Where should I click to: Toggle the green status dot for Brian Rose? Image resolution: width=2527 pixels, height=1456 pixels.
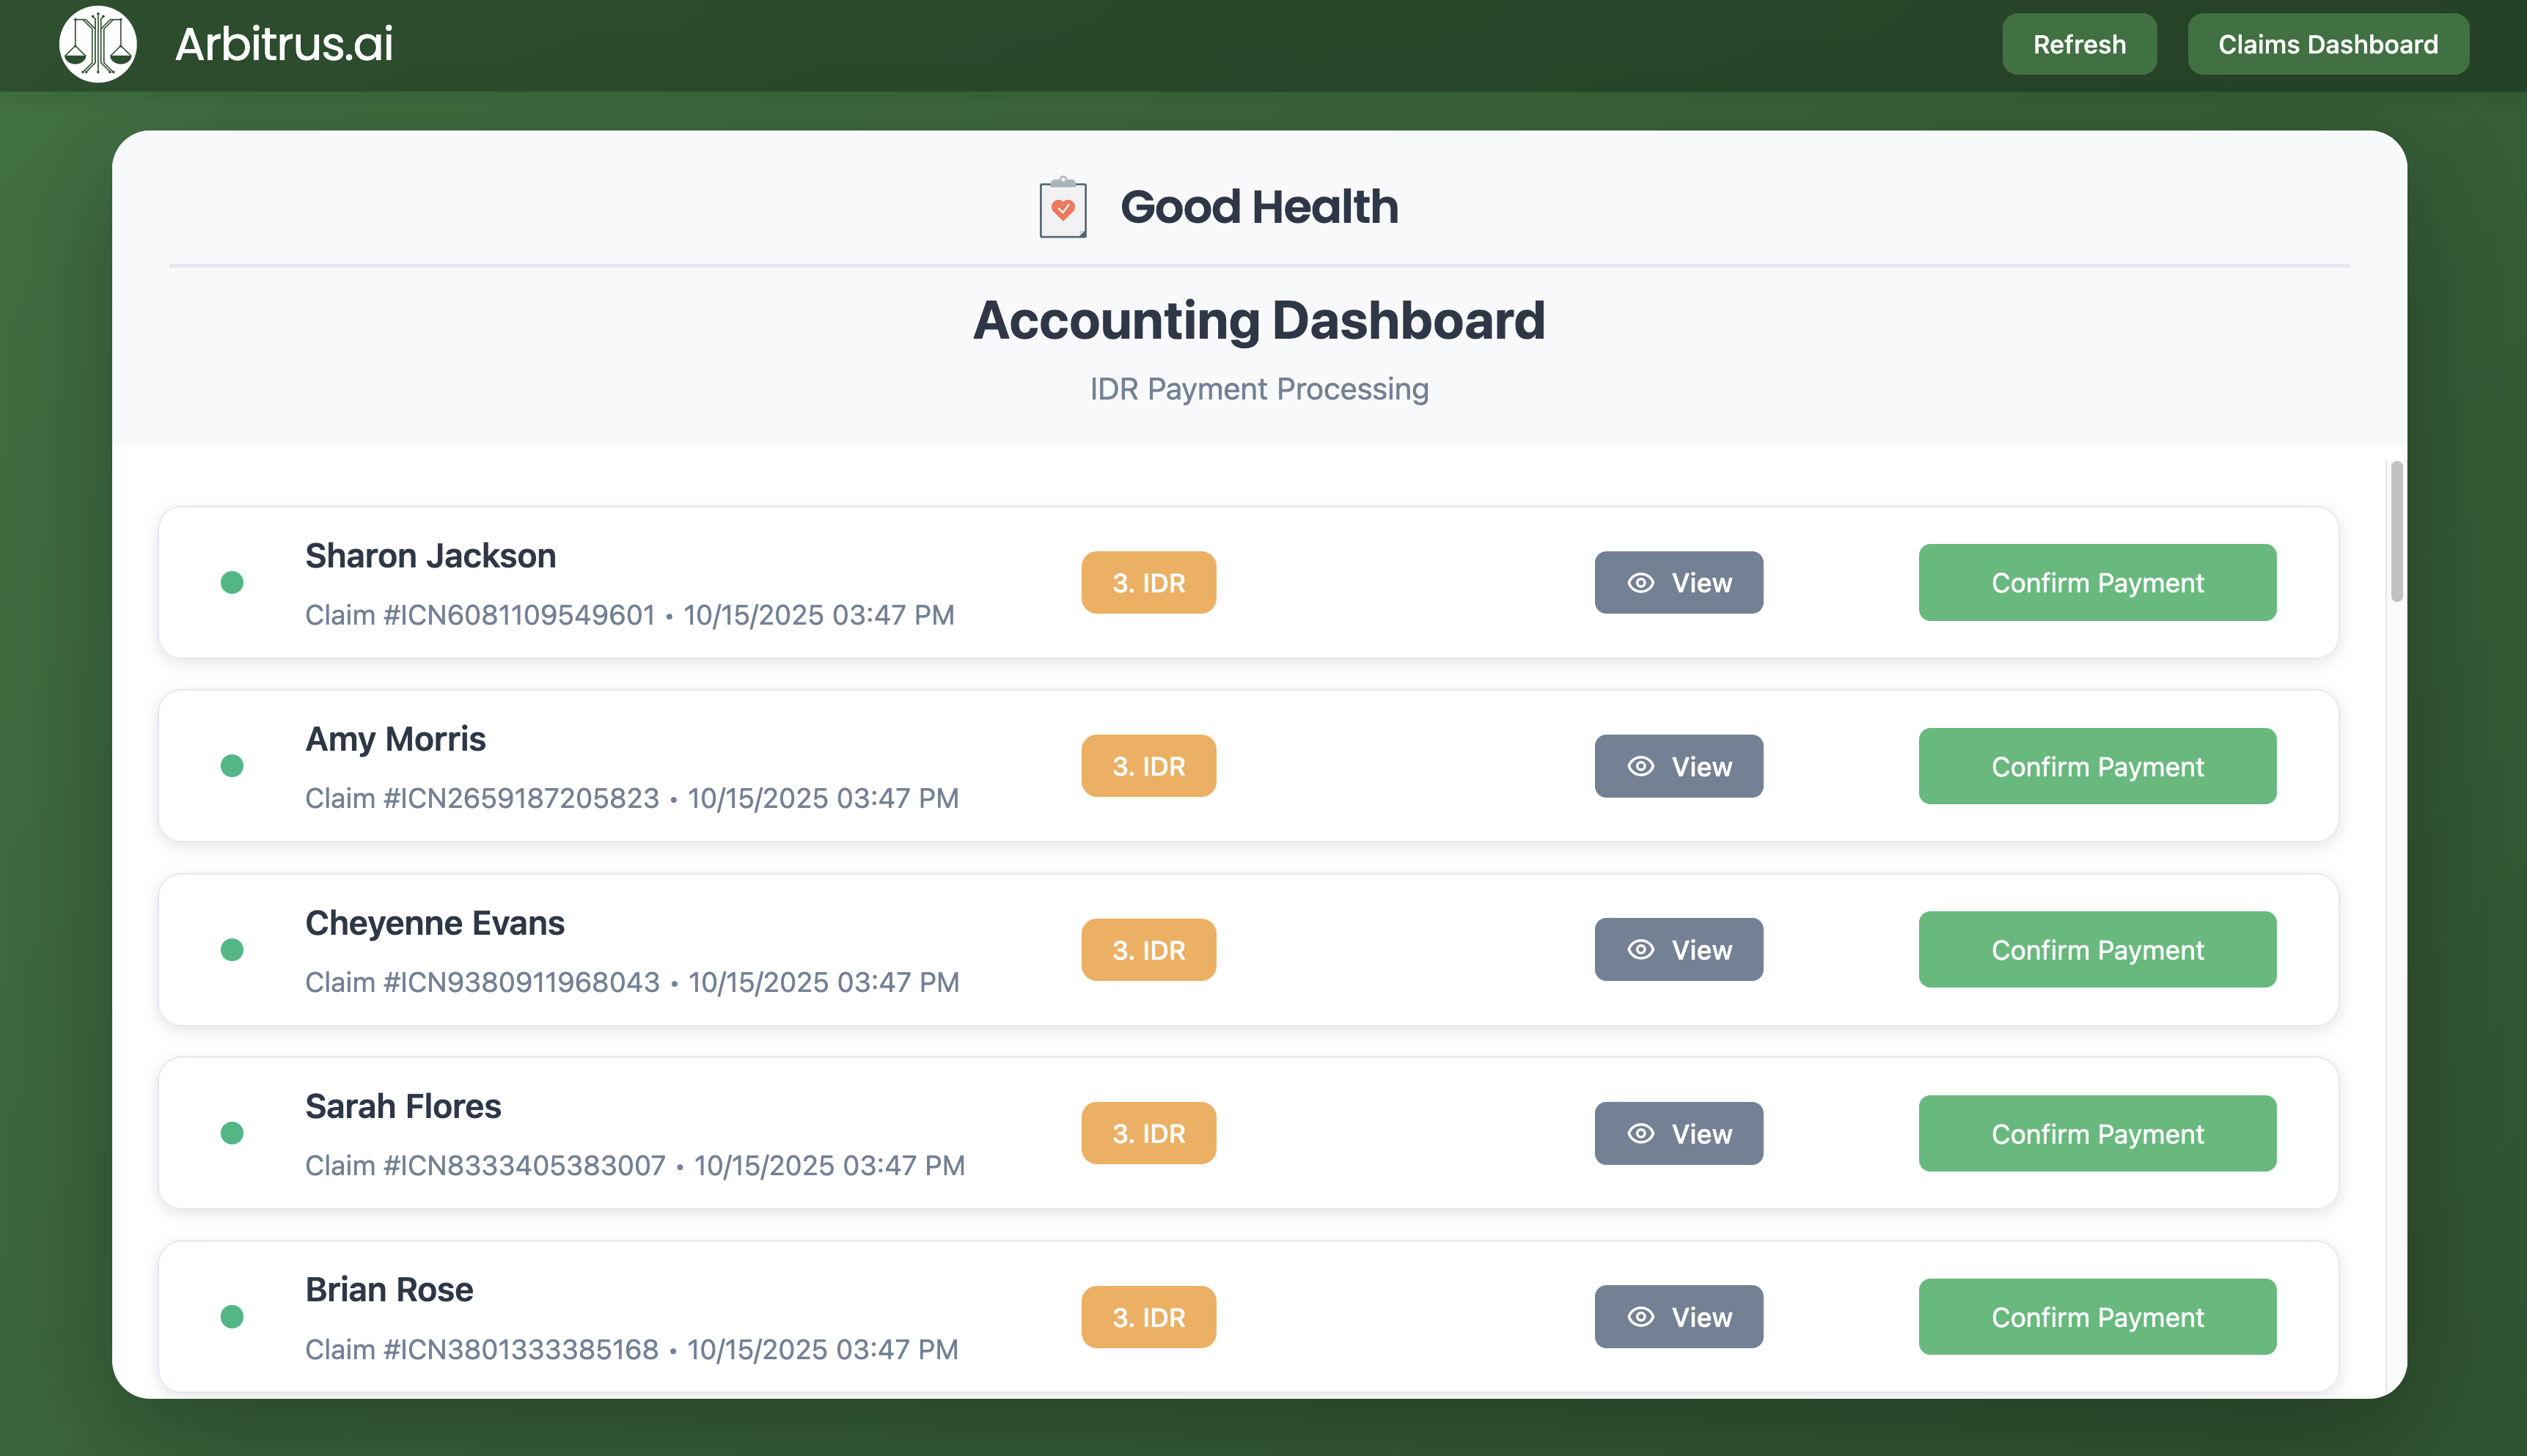point(232,1317)
